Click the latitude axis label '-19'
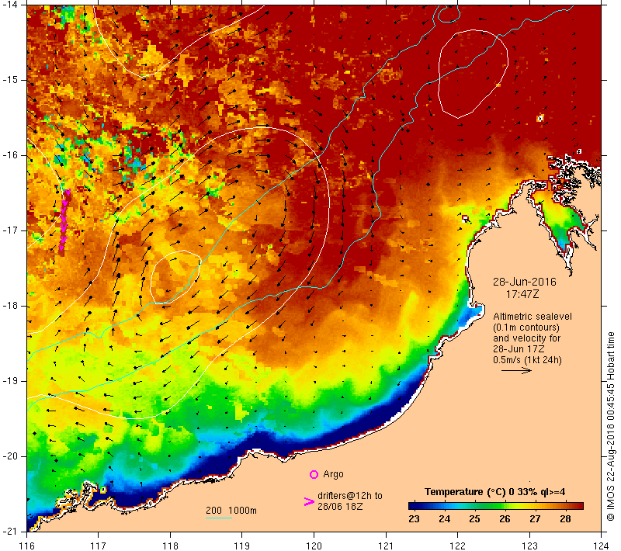 [x=10, y=381]
